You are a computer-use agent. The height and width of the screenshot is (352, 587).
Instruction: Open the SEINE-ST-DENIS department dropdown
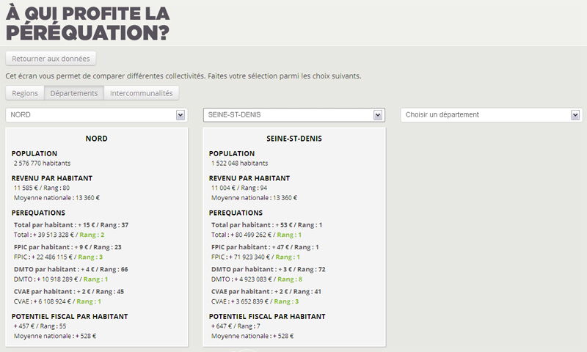[x=293, y=115]
